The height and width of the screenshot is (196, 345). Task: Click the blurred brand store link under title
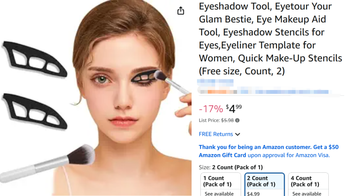(215, 82)
